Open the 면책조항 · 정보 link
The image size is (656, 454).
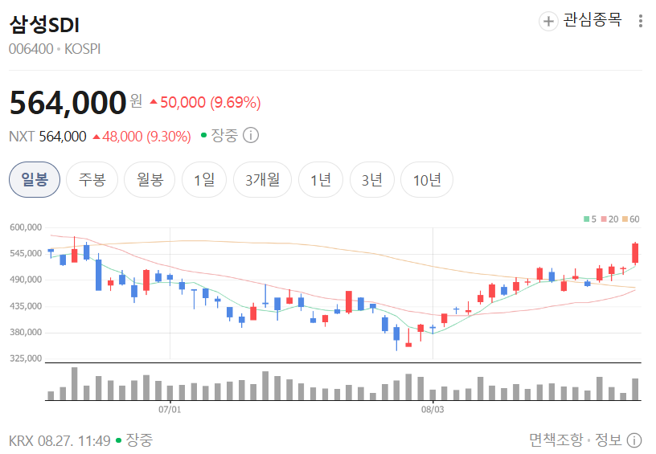coord(577,440)
